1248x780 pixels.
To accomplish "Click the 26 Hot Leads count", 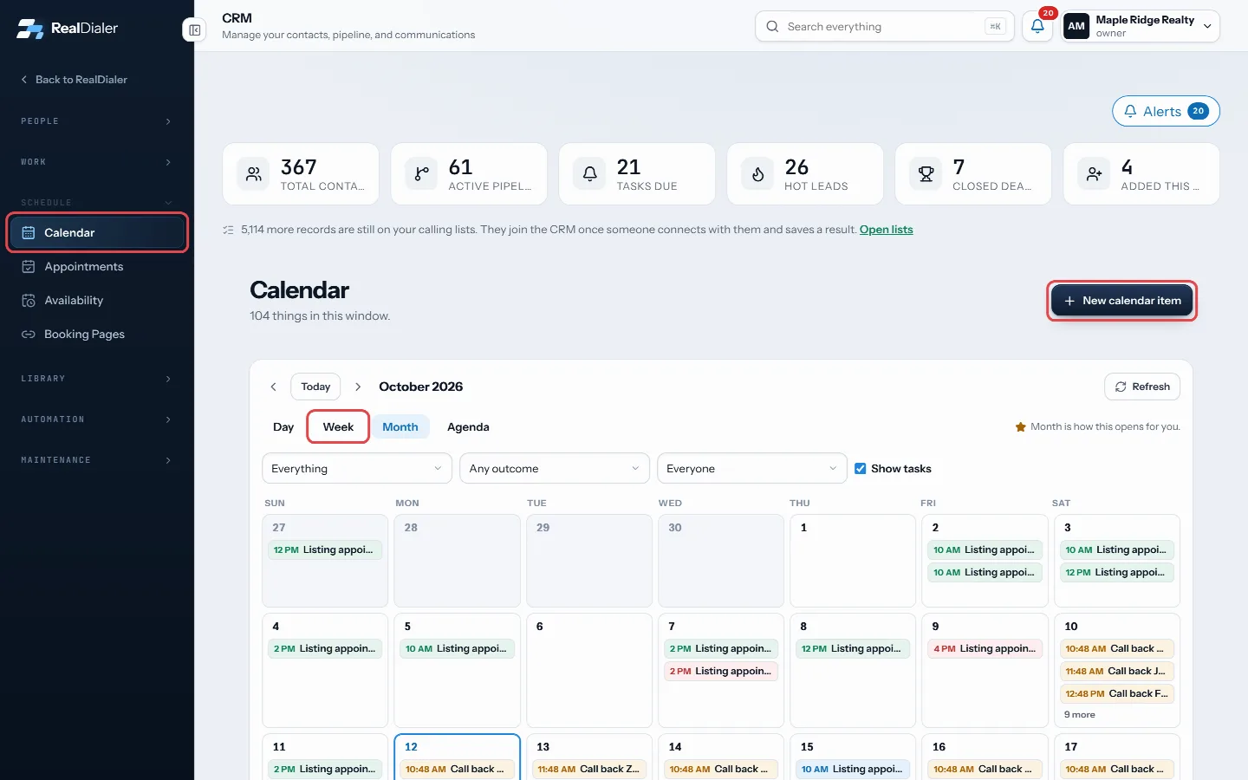I will click(x=796, y=166).
